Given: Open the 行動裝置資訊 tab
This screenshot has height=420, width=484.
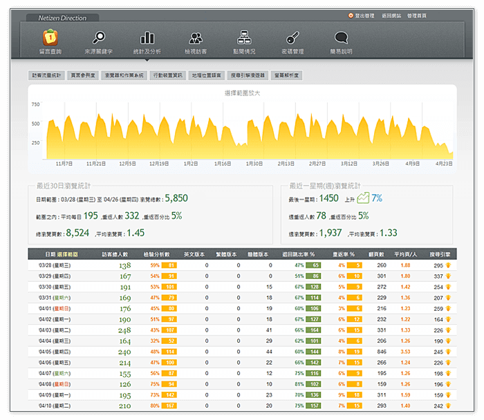Looking at the screenshot, I should (x=167, y=75).
